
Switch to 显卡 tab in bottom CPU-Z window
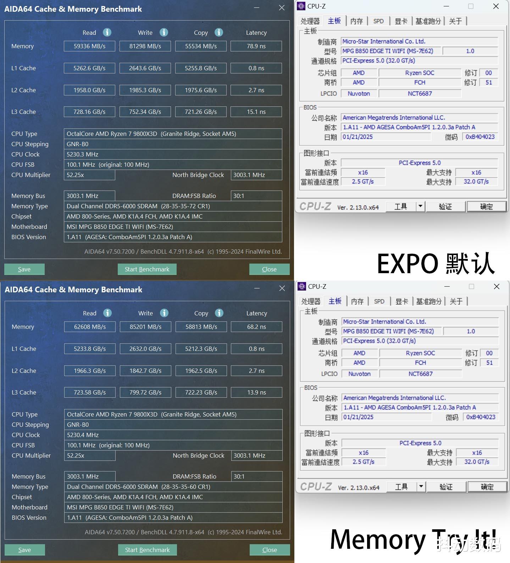point(401,302)
